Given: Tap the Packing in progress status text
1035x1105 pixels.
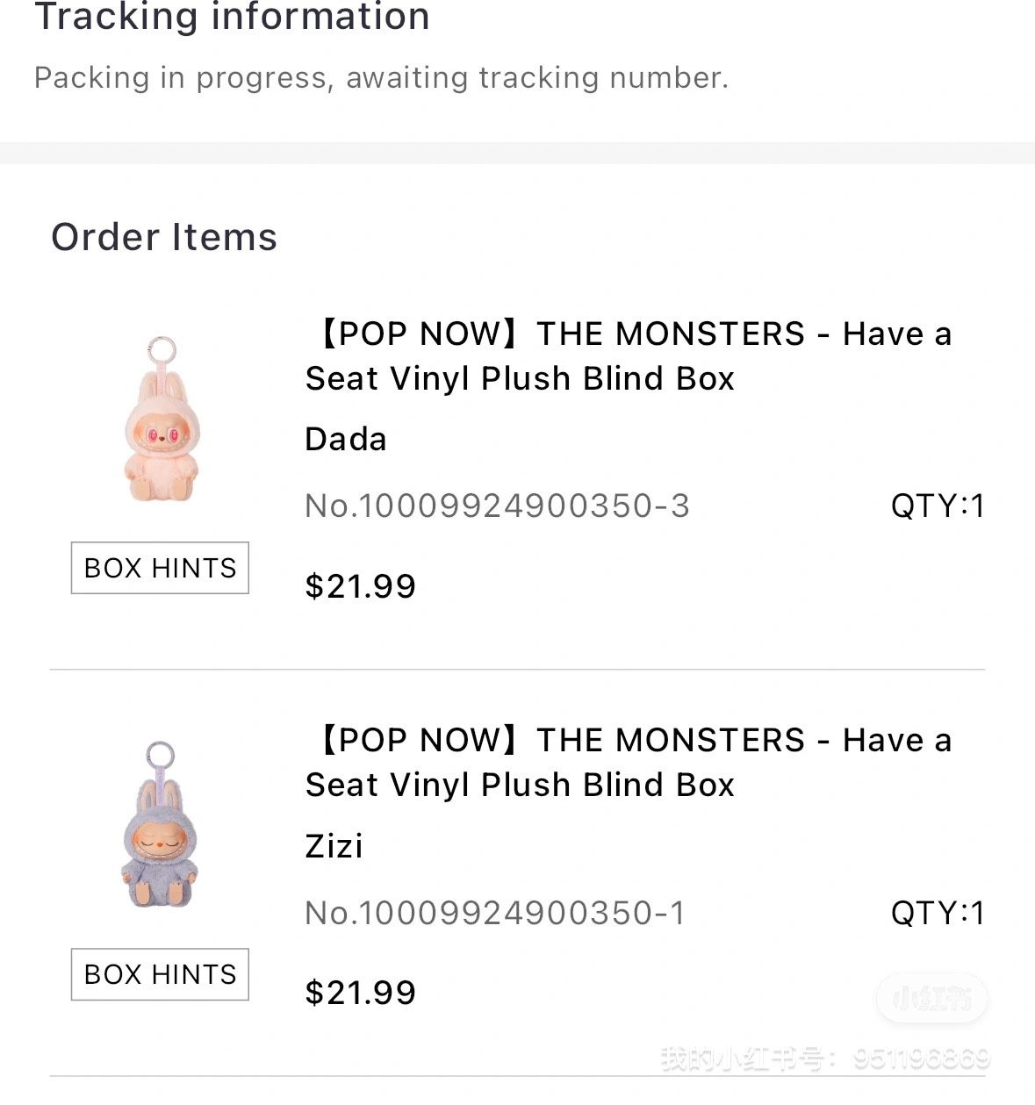Looking at the screenshot, I should (x=381, y=78).
